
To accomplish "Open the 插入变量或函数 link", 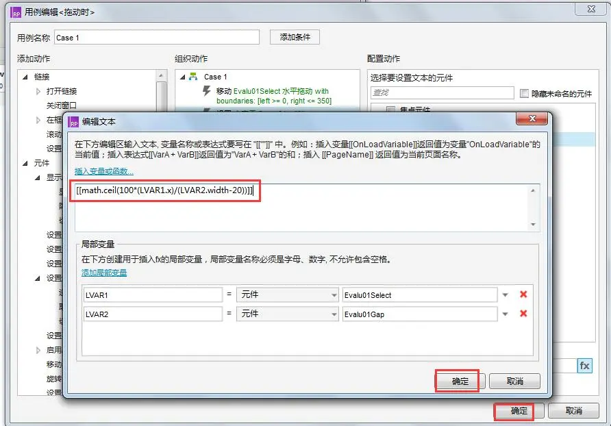I will [x=103, y=171].
